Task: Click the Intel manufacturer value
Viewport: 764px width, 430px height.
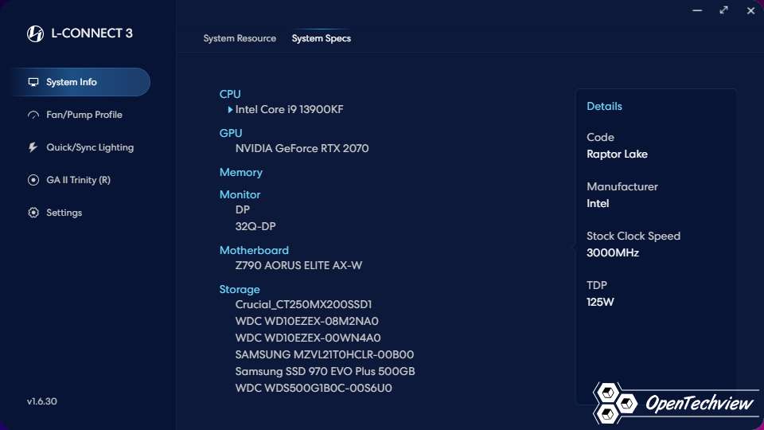Action: [598, 203]
